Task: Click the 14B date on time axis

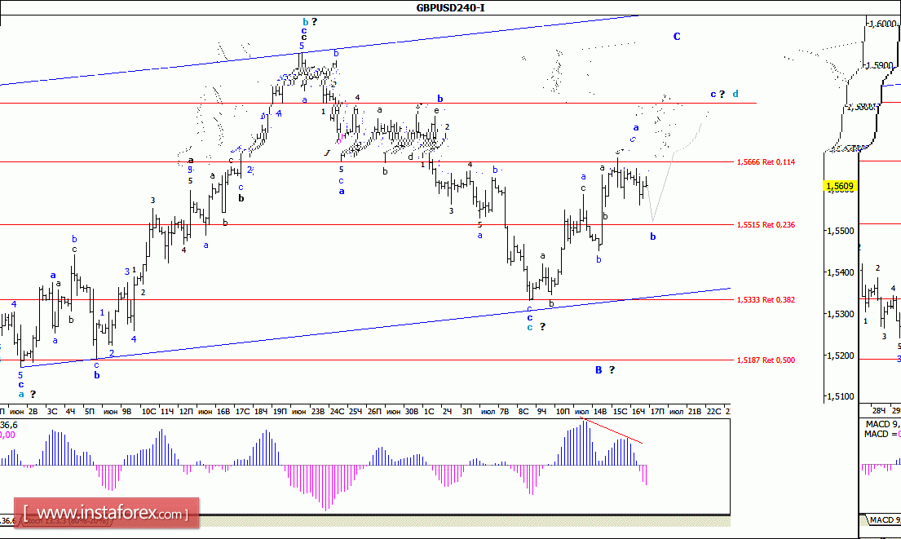Action: click(600, 412)
